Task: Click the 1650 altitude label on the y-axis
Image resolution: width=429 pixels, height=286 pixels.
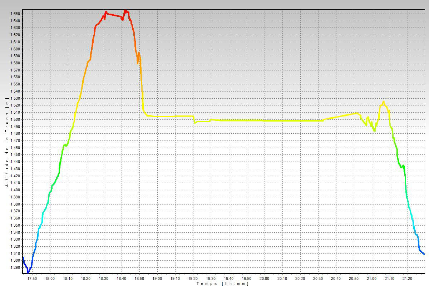Action: (x=15, y=14)
